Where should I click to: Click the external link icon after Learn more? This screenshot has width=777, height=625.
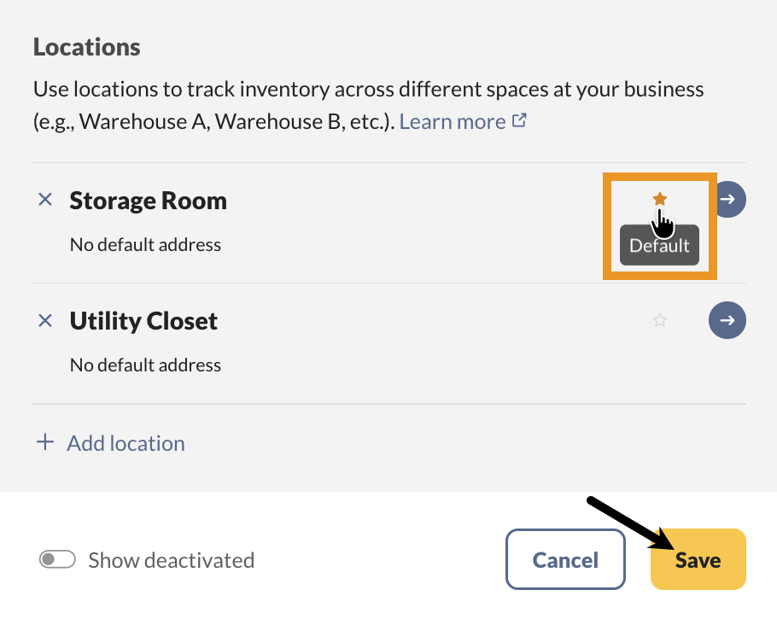pyautogui.click(x=518, y=121)
